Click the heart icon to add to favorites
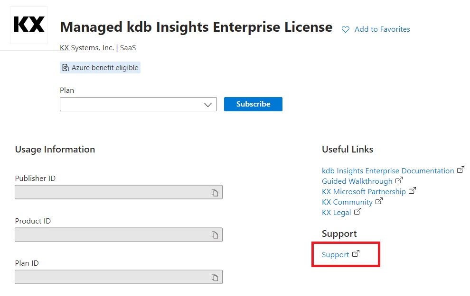The width and height of the screenshot is (470, 296). click(x=346, y=29)
